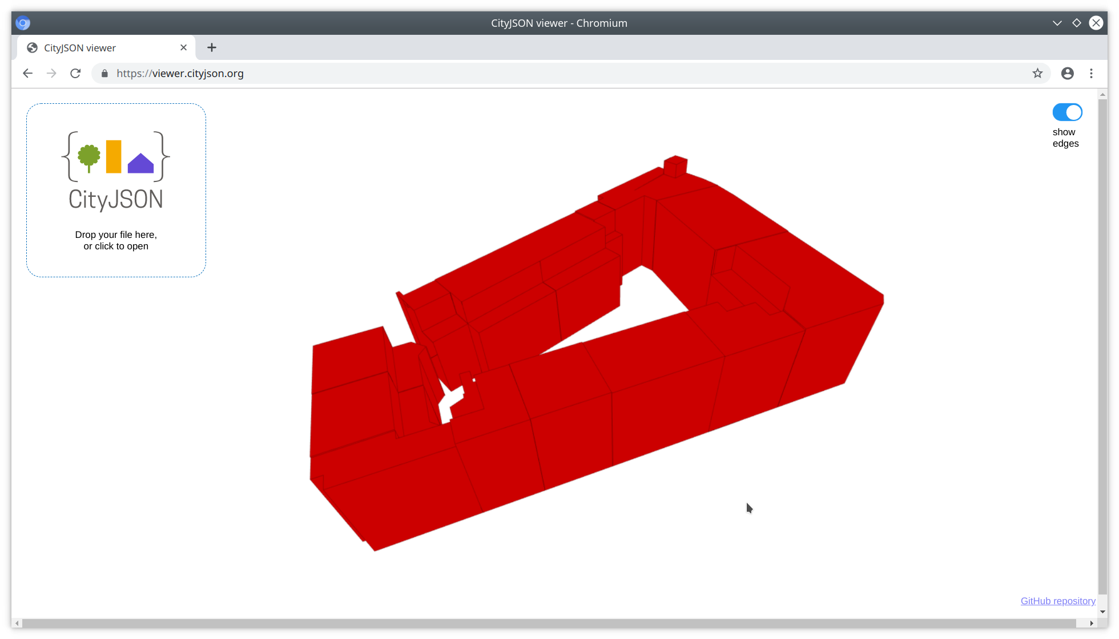Close the CityJSON viewer tab
Image resolution: width=1119 pixels, height=639 pixels.
pyautogui.click(x=183, y=47)
